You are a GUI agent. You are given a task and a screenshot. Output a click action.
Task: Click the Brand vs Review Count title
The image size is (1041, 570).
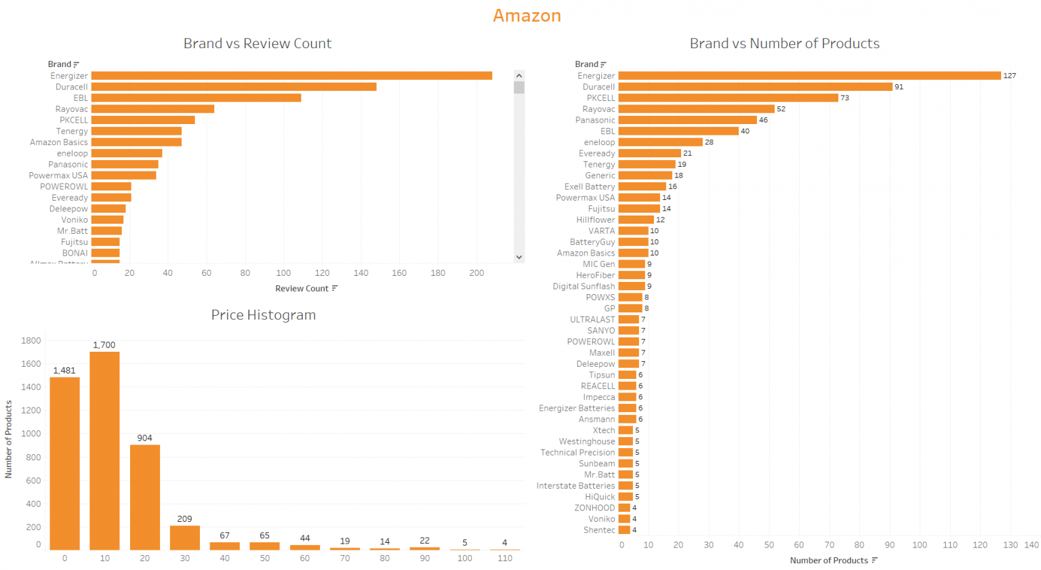[x=258, y=43]
